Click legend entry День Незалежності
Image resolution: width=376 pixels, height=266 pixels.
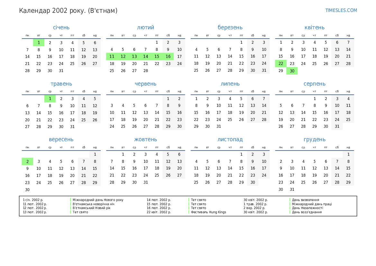coord(307,208)
